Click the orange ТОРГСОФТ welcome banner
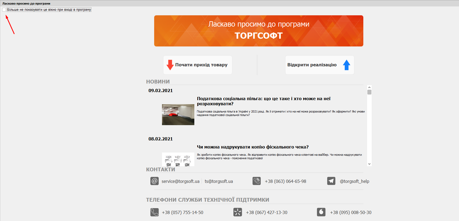 tap(258, 31)
